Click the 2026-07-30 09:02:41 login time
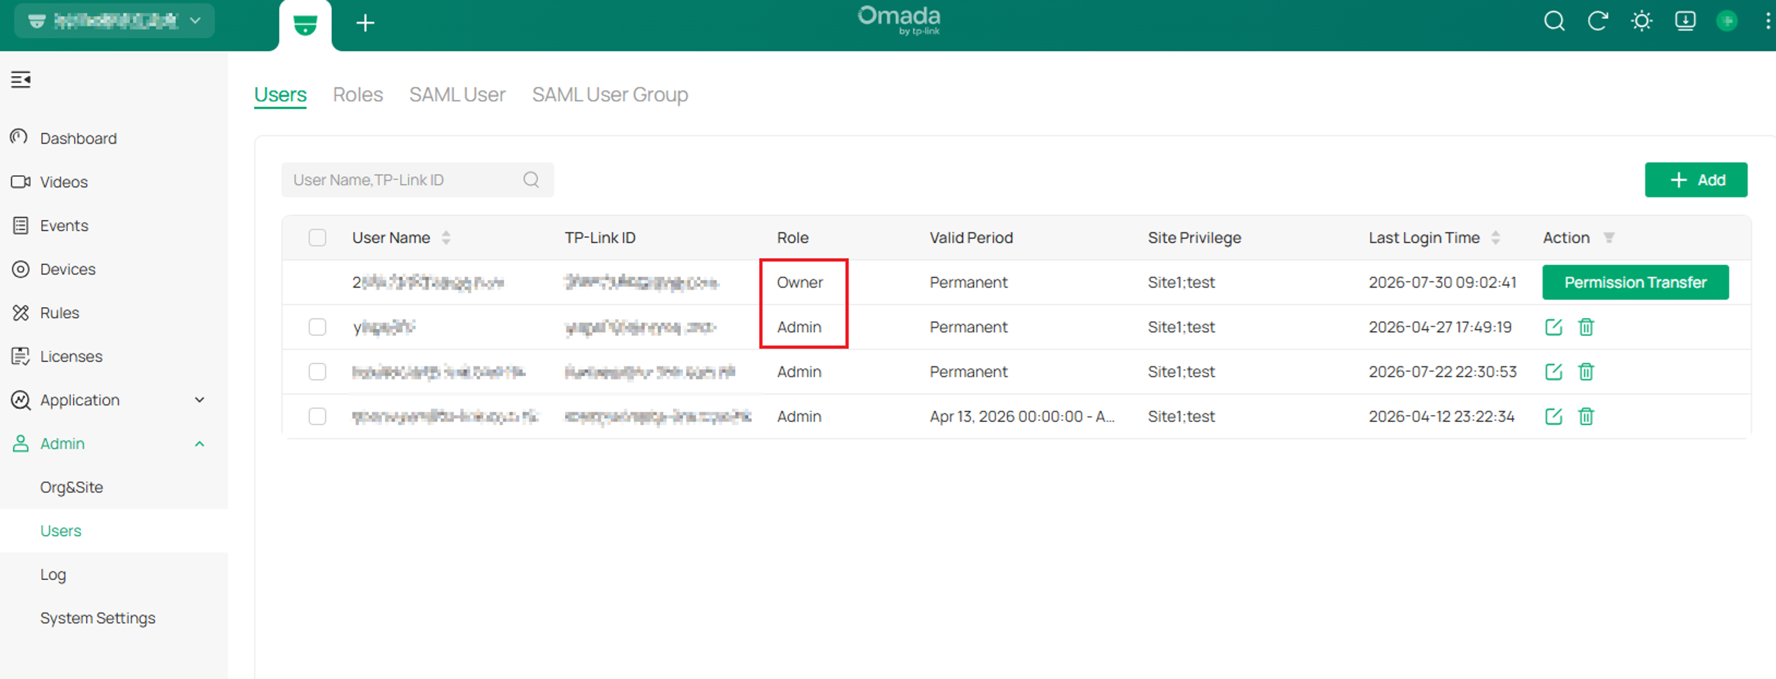The image size is (1776, 679). tap(1442, 283)
